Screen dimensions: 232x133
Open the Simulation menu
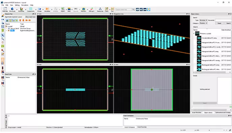pos(25,5)
